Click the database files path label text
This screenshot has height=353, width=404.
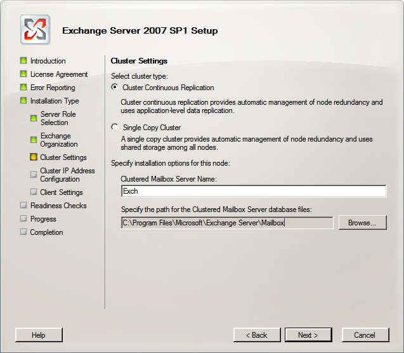(216, 210)
